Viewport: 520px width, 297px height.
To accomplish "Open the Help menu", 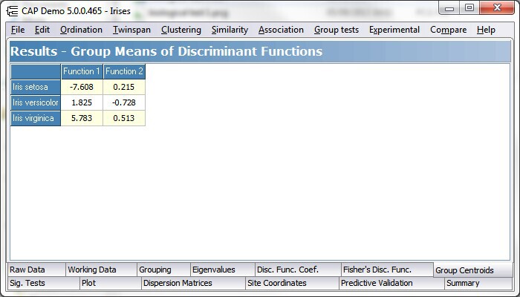I will pyautogui.click(x=486, y=30).
